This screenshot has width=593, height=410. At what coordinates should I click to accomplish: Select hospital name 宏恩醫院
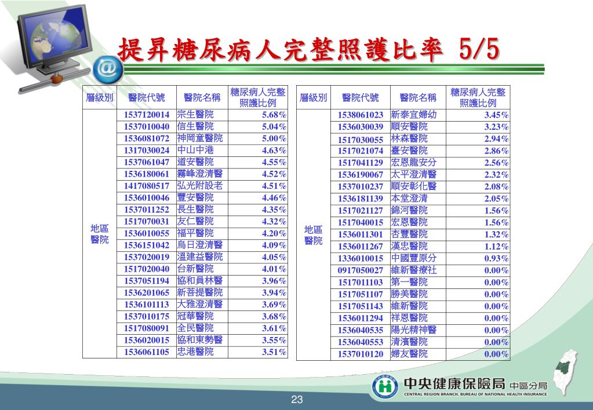[x=409, y=222]
